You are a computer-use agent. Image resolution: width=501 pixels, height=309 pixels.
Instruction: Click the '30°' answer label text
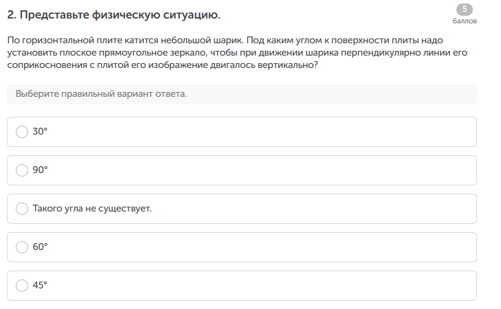(x=41, y=131)
